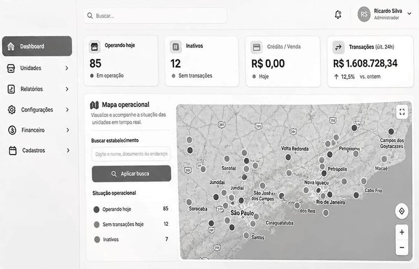Expand the Relatórios submenu chevron
The image size is (419, 269).
pyautogui.click(x=67, y=89)
